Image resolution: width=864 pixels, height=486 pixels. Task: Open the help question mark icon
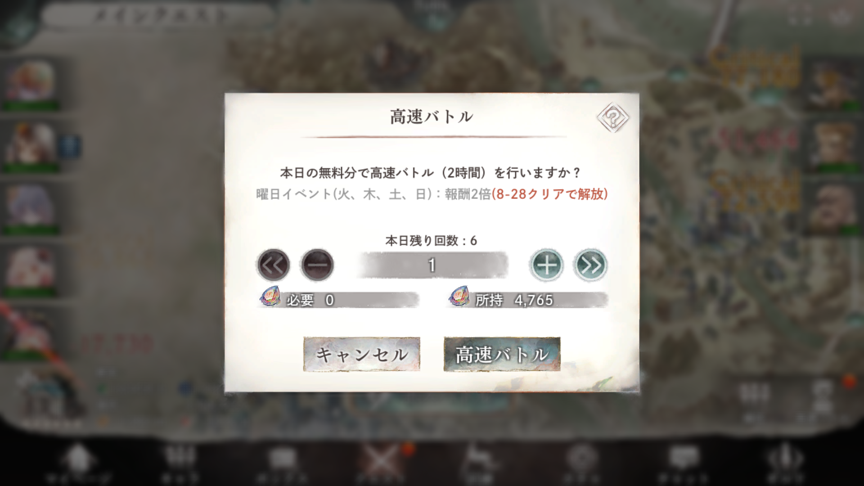(612, 118)
